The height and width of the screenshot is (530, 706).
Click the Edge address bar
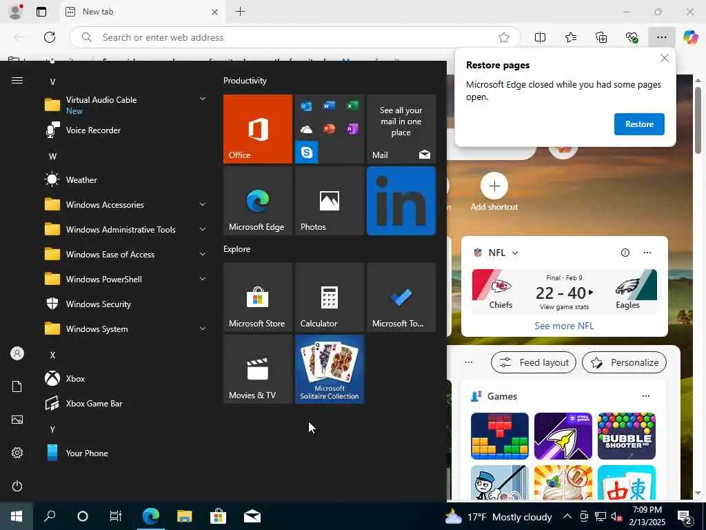(295, 37)
